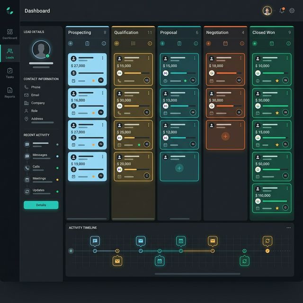Toggle star on Closed Won $10,000 card
This screenshot has width=303, height=303.
[x=277, y=81]
